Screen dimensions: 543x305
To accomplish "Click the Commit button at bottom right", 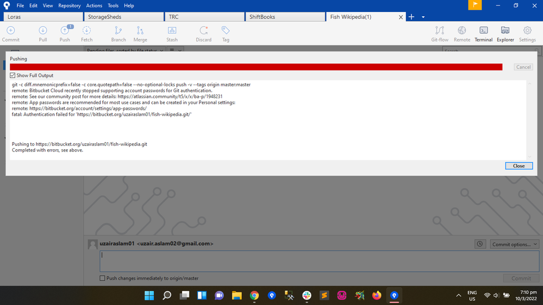I will [521, 278].
